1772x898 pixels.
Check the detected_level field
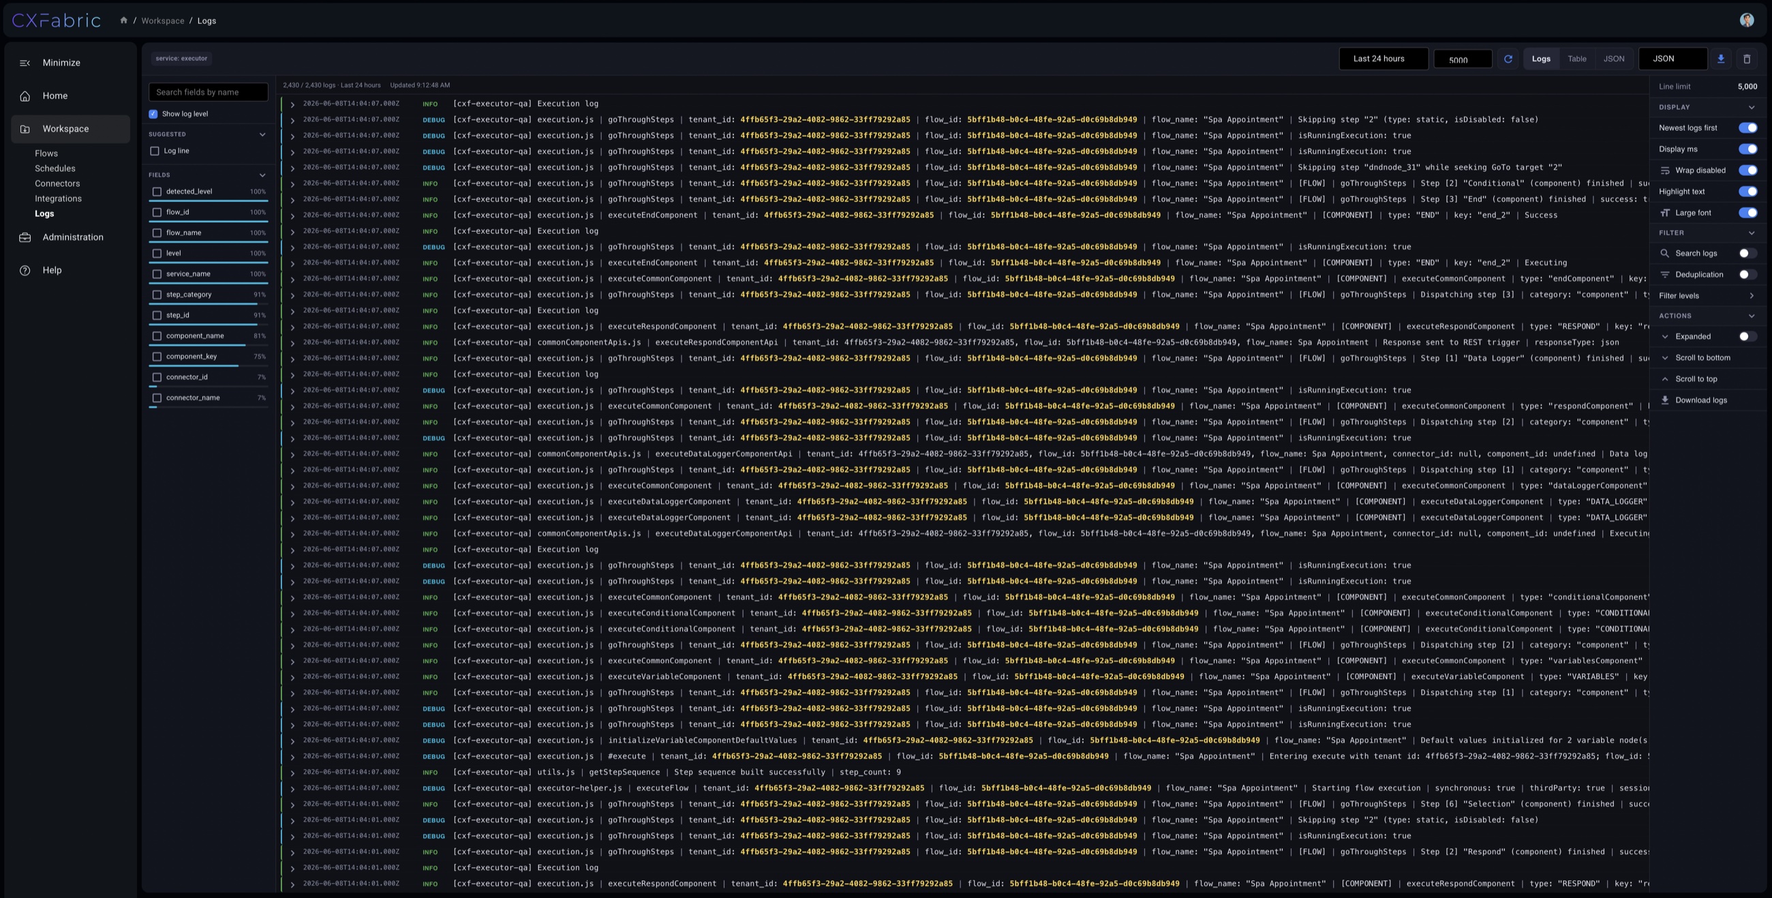pos(157,192)
